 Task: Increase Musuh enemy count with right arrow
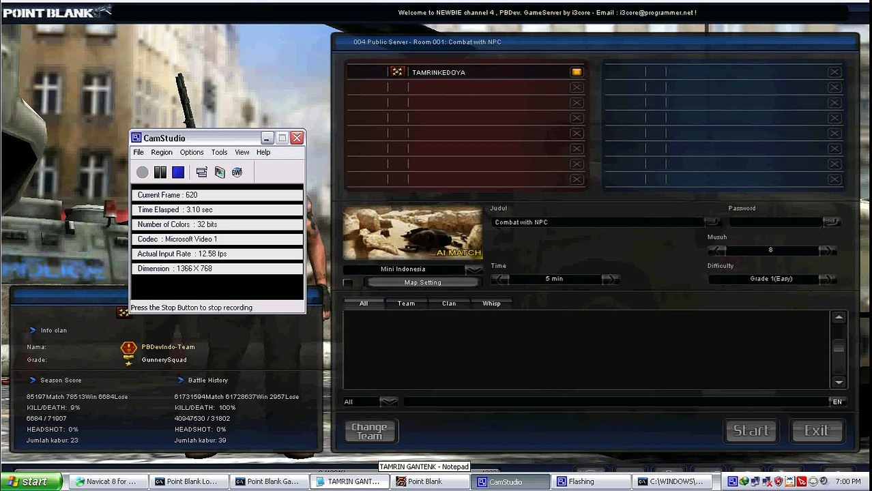tap(827, 251)
